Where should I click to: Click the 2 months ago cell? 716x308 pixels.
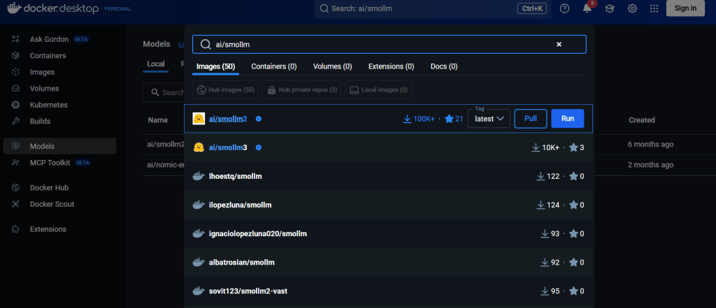point(651,165)
